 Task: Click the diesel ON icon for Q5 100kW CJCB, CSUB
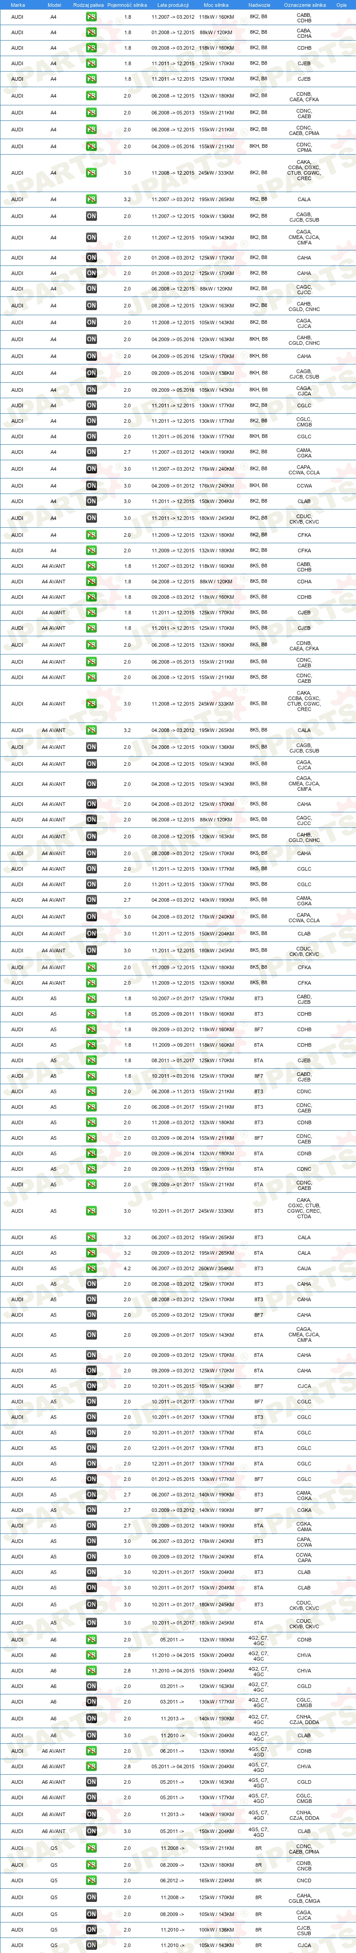click(91, 1930)
